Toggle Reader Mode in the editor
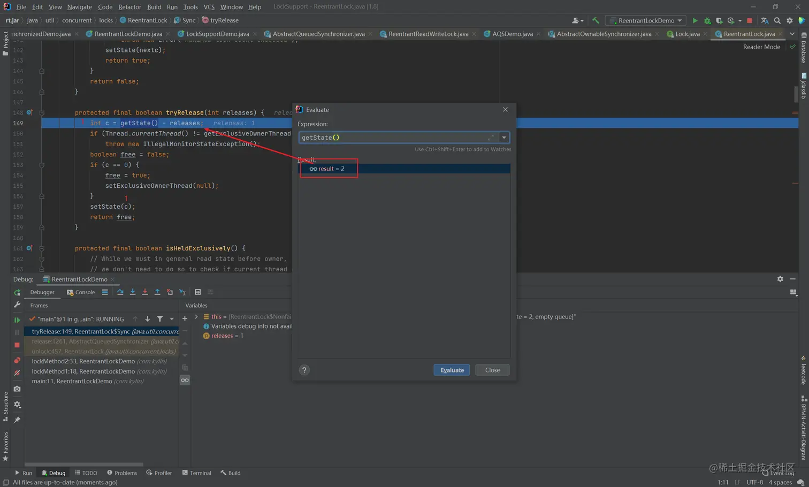 tap(761, 47)
